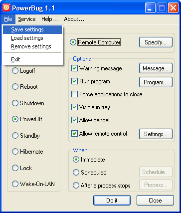Open the Specify... remote computer dialog

tap(156, 42)
